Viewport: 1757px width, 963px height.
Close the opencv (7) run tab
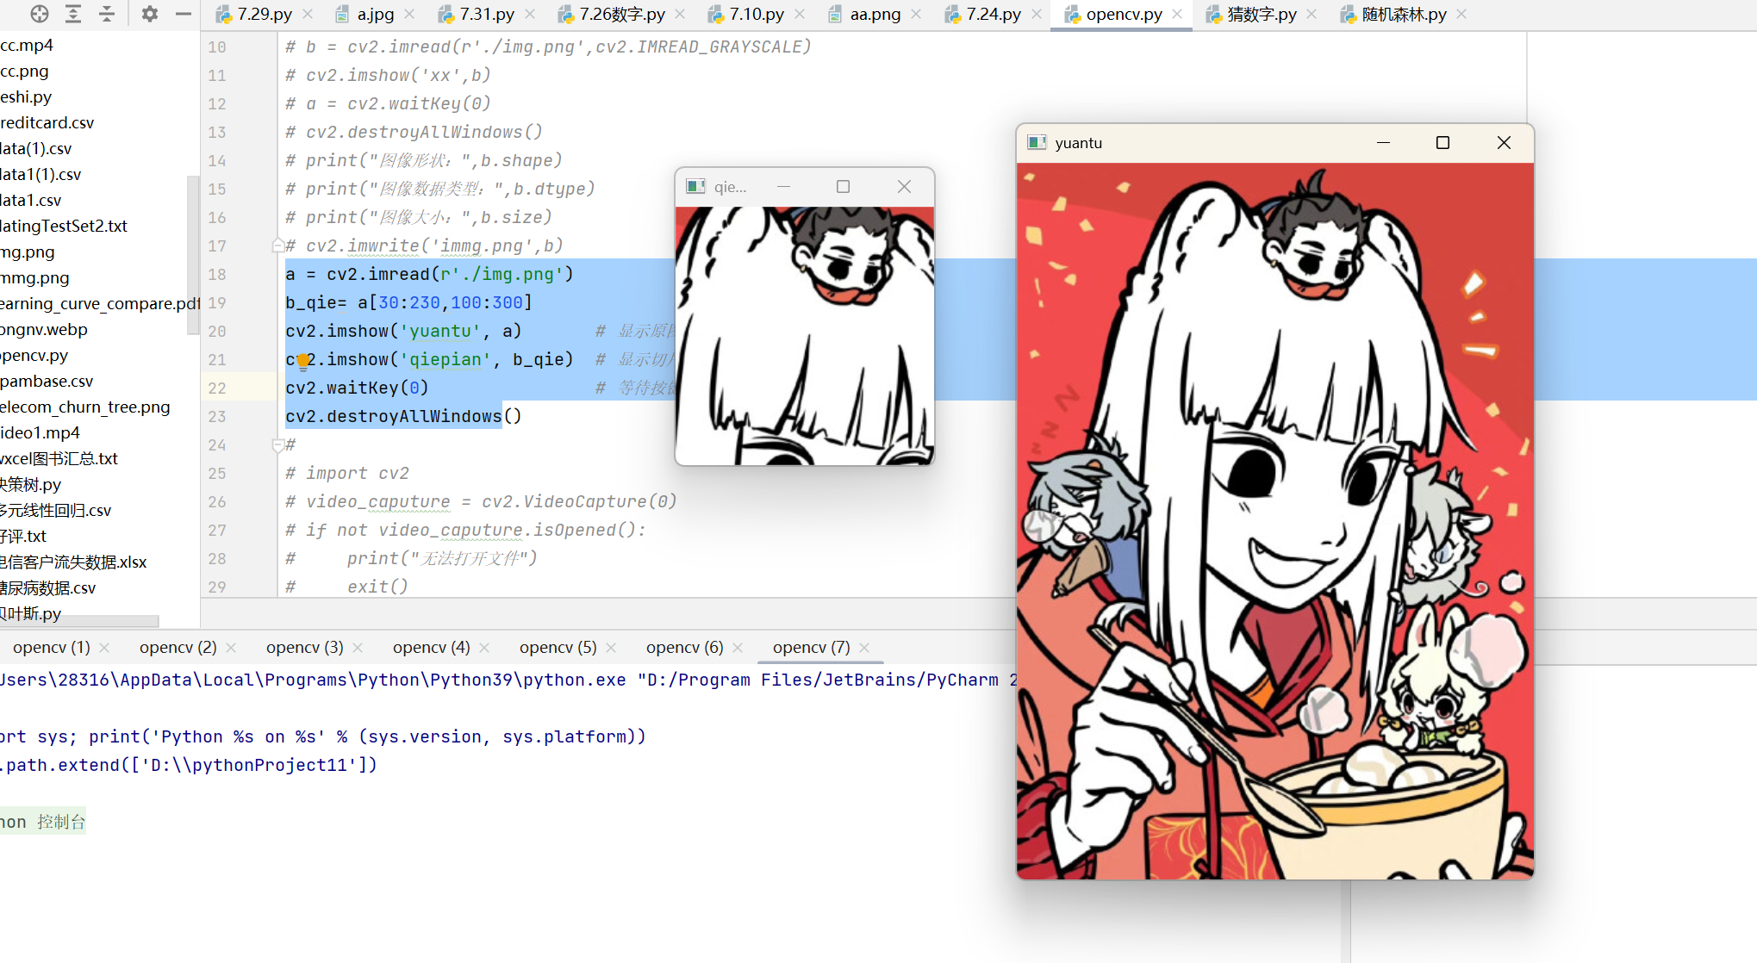[x=864, y=648]
